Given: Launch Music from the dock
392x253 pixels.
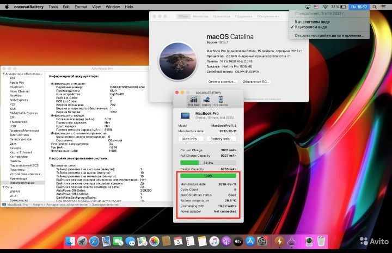Looking at the screenshot, I should click(x=215, y=242).
